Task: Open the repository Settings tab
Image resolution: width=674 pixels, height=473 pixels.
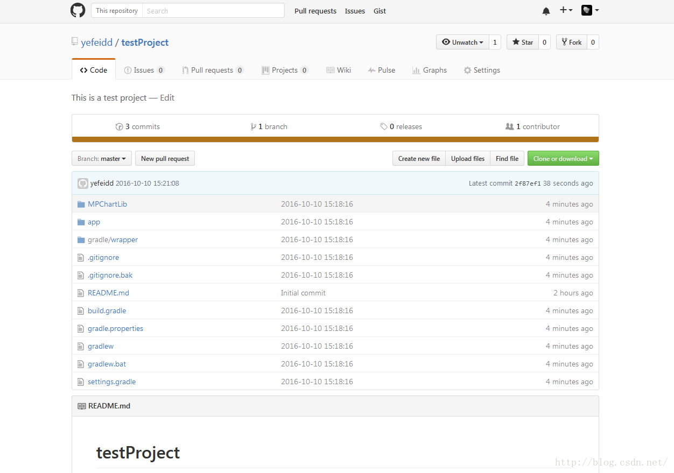Action: 482,70
